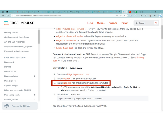Click the browser Back arrow
The width and height of the screenshot is (163, 122).
coord(3,16)
